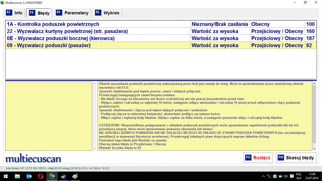Click scroll-down arrow of left yellow panel
This screenshot has width=322, height=181.
coord(94,149)
